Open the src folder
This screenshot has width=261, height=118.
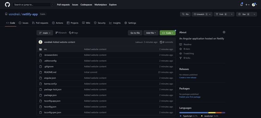click(x=46, y=49)
